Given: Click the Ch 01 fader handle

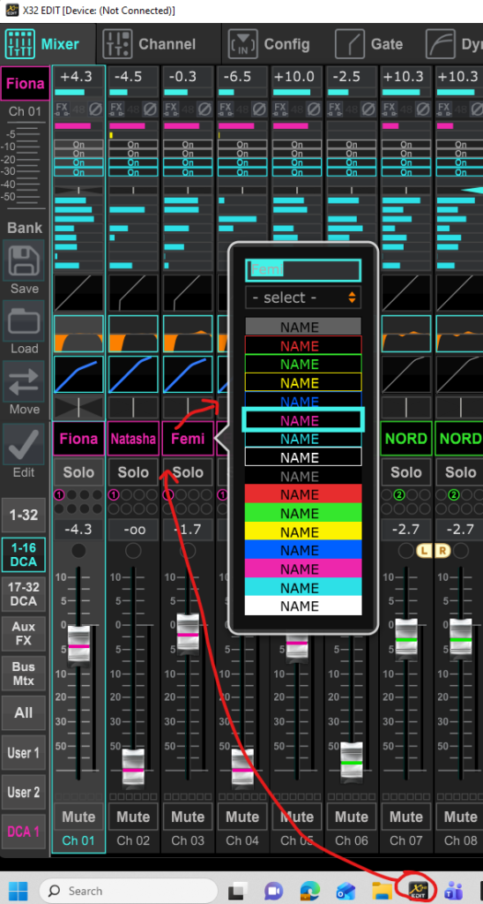Looking at the screenshot, I should pyautogui.click(x=78, y=646).
